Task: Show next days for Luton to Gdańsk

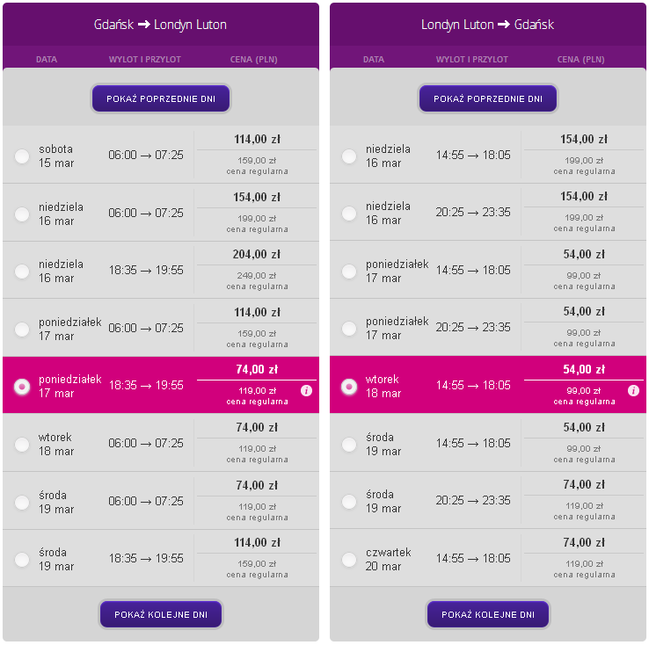Action: pyautogui.click(x=488, y=614)
